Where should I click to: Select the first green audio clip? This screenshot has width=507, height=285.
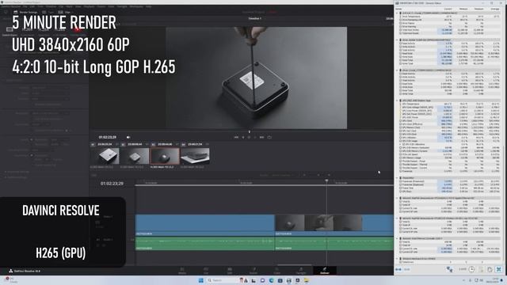coord(205,244)
